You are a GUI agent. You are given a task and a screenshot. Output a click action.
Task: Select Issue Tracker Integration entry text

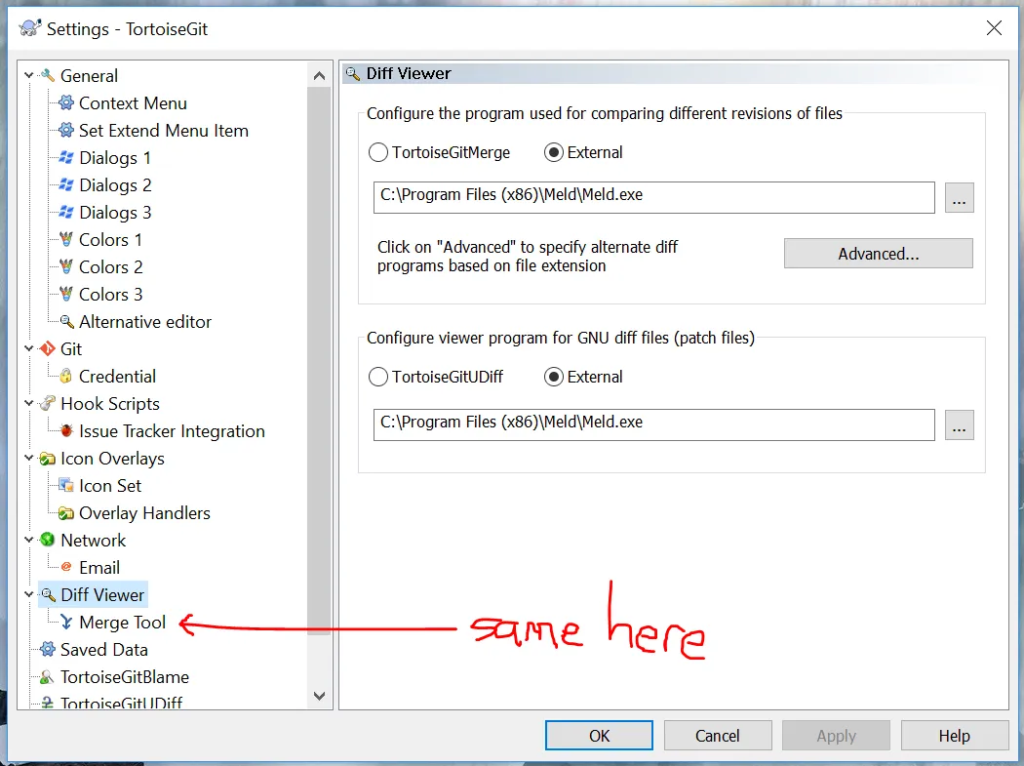172,431
